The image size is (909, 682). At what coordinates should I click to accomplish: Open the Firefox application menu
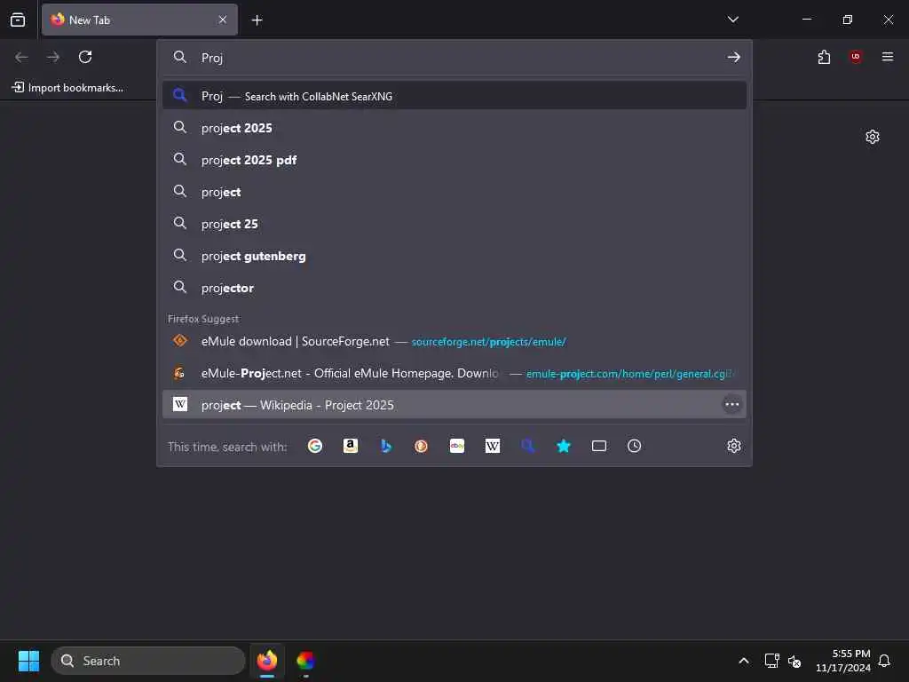point(887,57)
